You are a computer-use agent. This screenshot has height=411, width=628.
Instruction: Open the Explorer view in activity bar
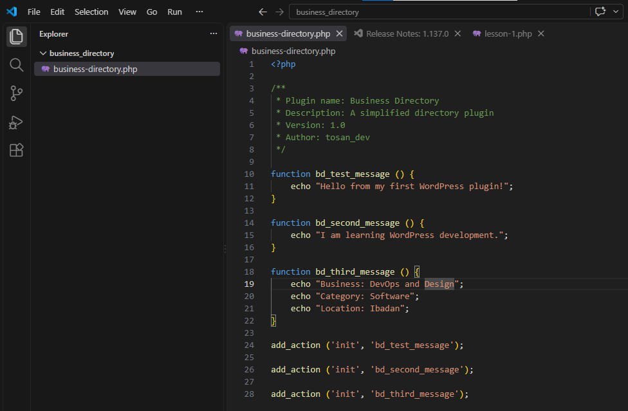16,37
